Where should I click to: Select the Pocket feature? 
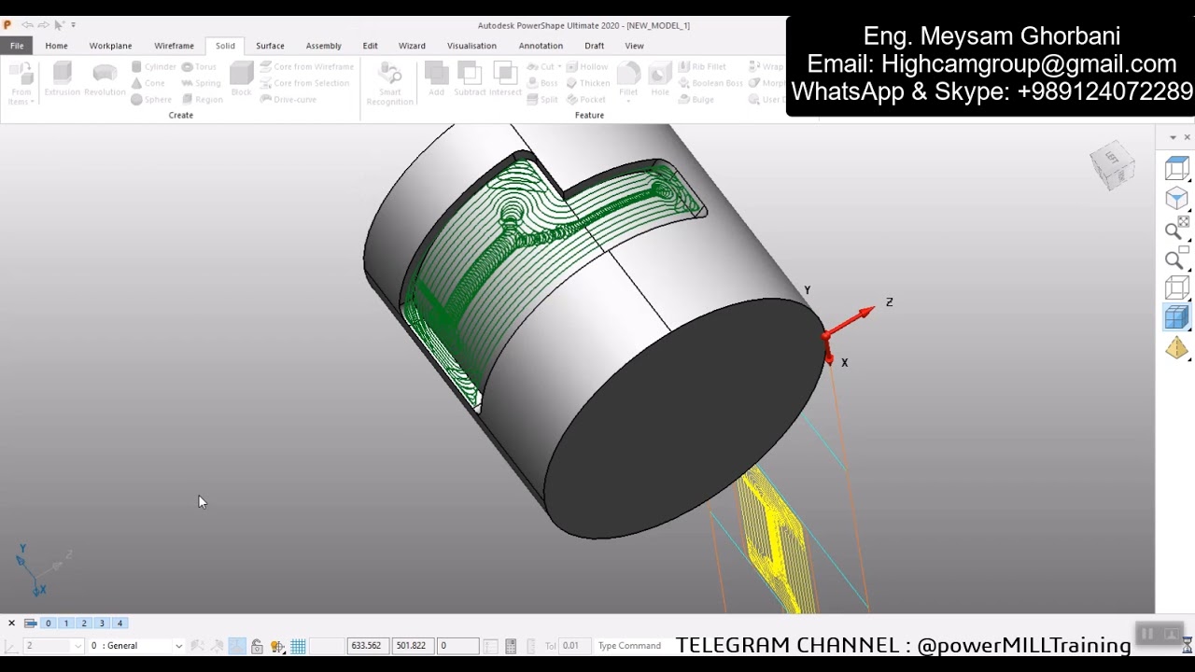[x=585, y=99]
